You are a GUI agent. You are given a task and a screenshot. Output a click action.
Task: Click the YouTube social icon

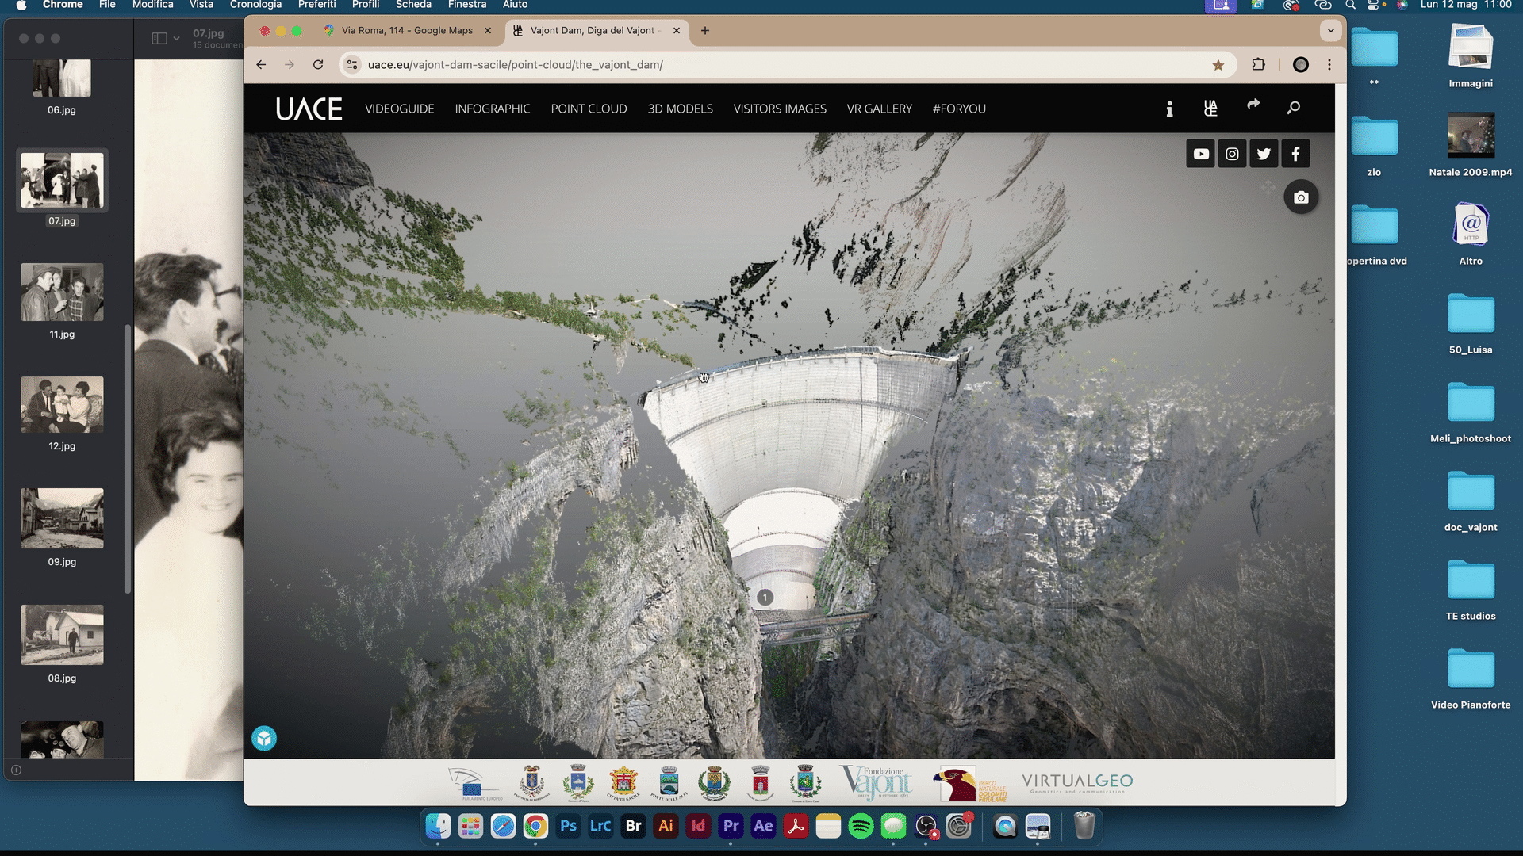pyautogui.click(x=1201, y=154)
